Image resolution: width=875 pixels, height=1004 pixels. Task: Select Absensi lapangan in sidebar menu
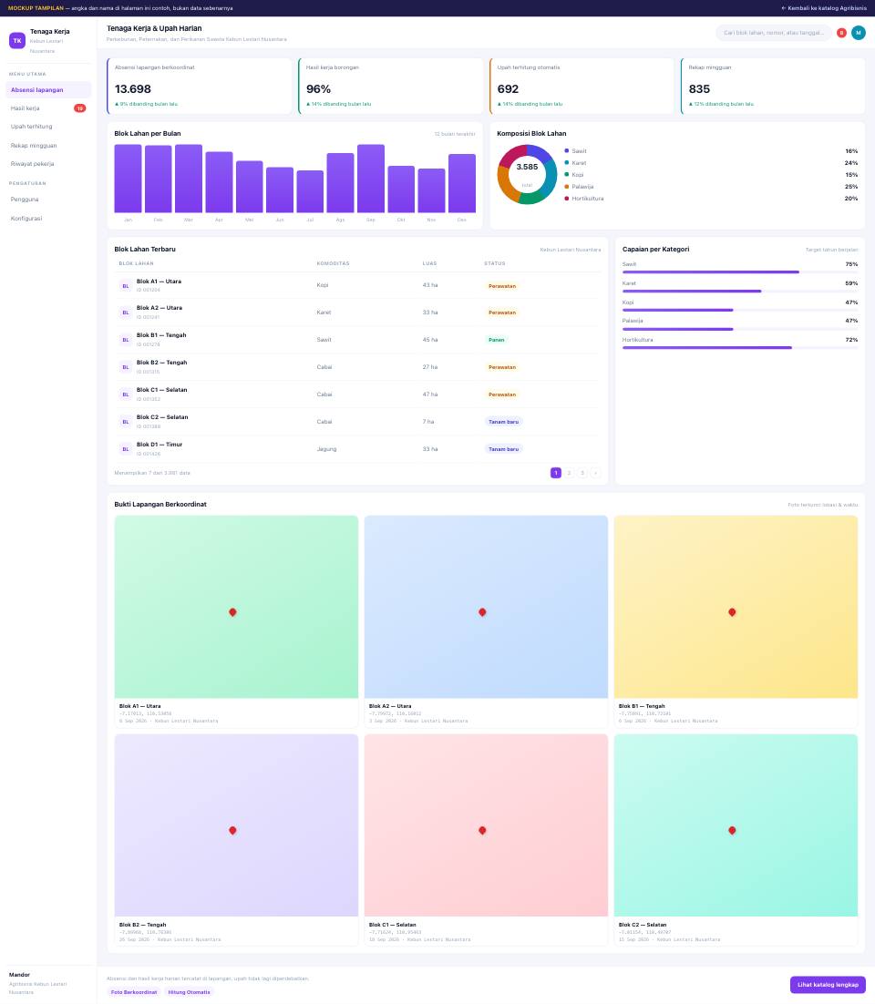point(48,90)
